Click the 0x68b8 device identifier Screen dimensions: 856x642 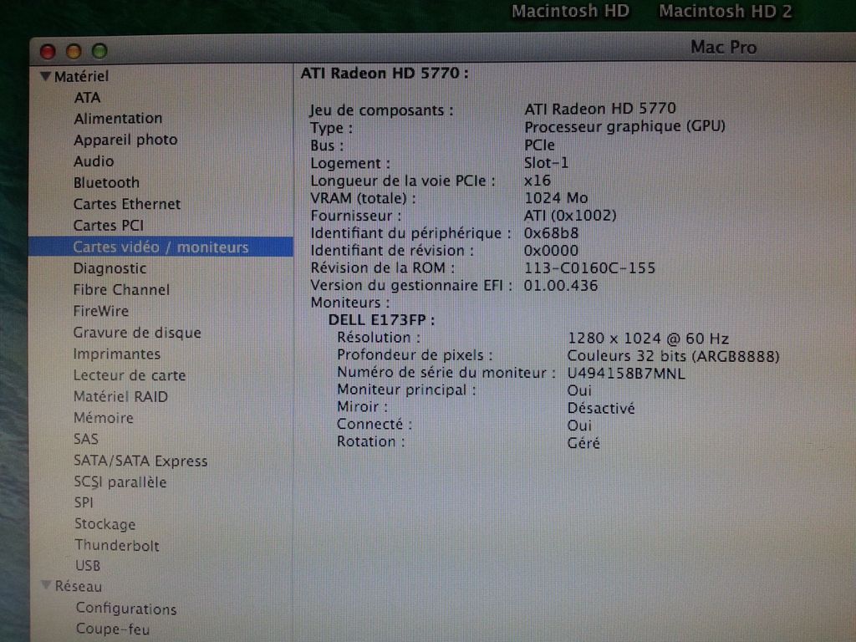(x=551, y=233)
